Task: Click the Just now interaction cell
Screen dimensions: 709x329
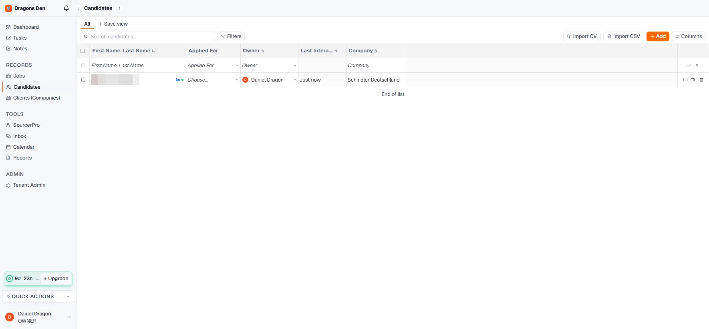Action: [x=322, y=80]
